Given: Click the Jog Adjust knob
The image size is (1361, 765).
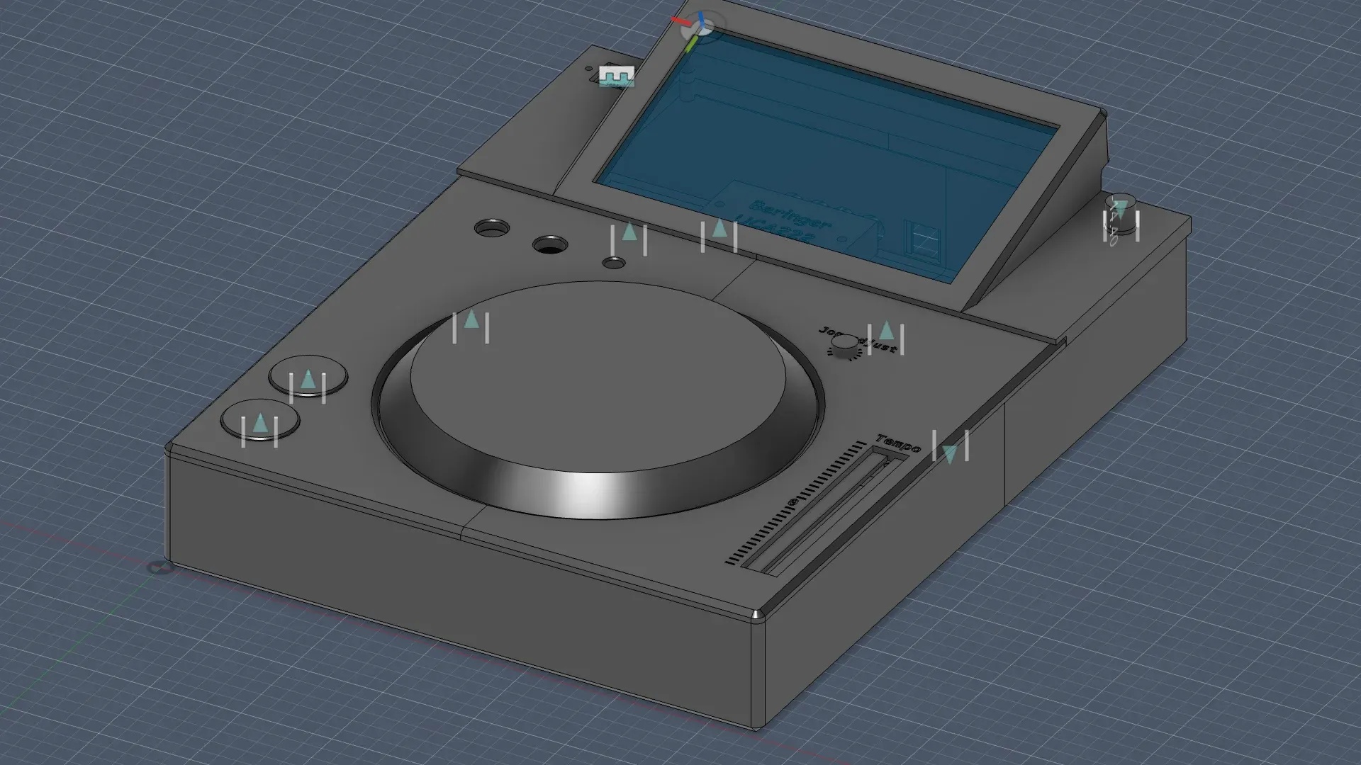Looking at the screenshot, I should (x=845, y=345).
